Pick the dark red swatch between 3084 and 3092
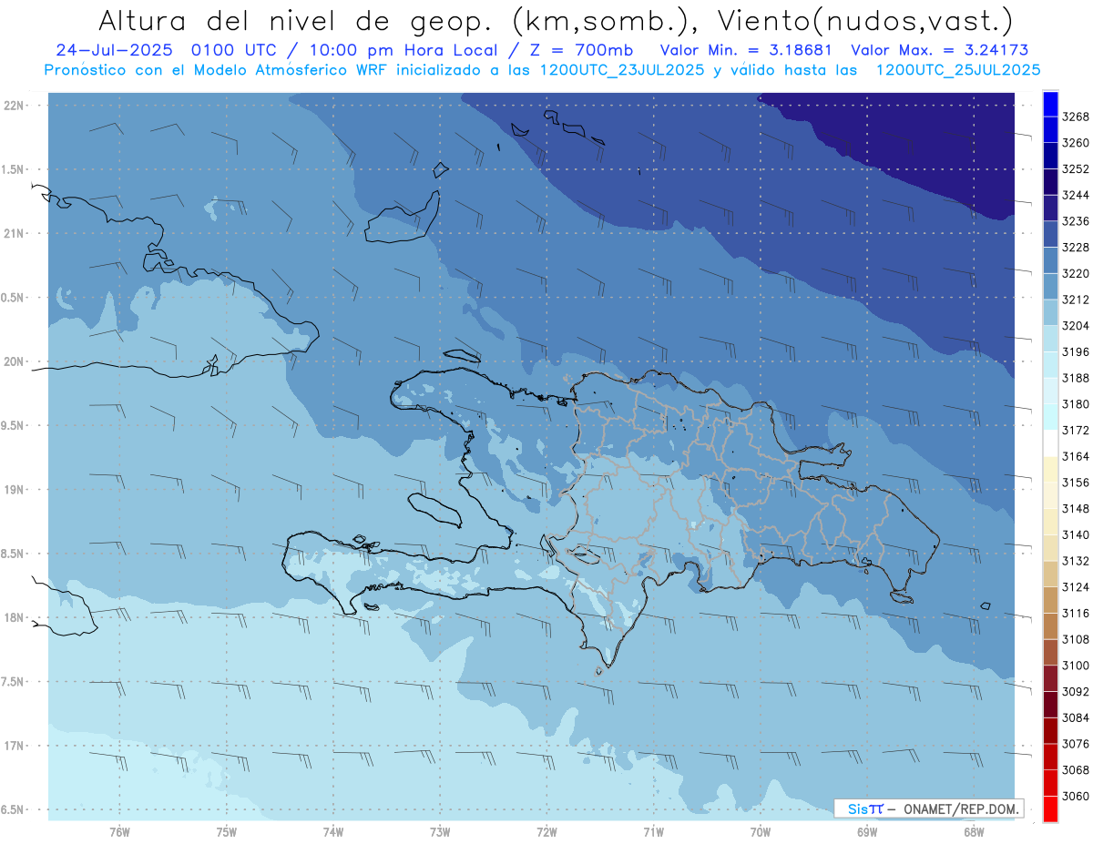 click(1050, 704)
